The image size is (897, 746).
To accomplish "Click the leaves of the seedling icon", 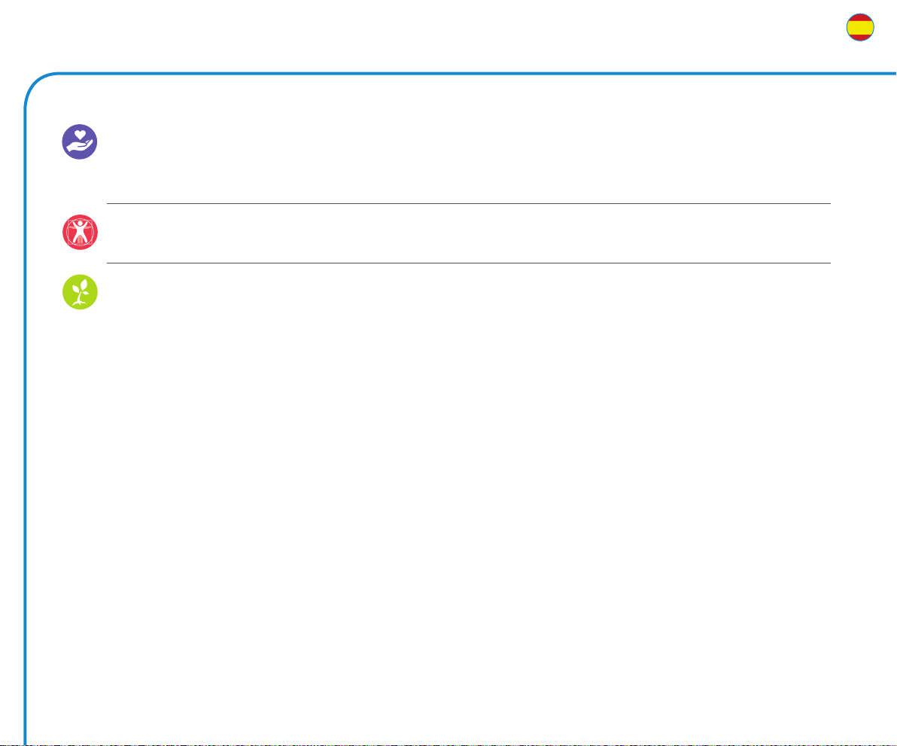I will pos(79,285).
